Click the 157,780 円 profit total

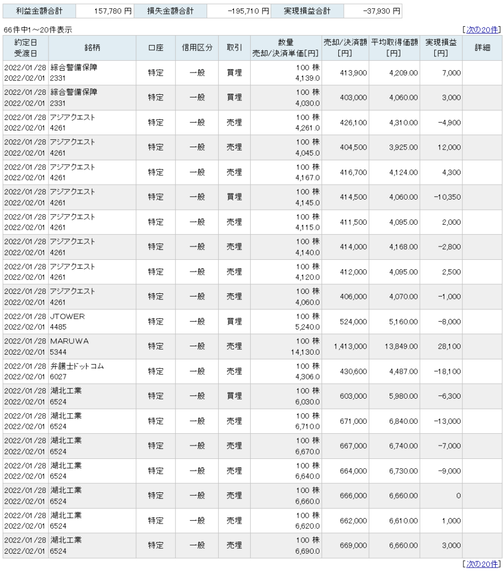[x=104, y=11]
